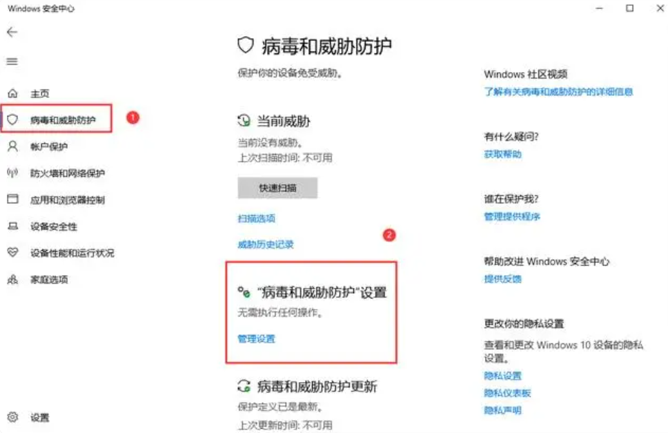This screenshot has height=433, width=668.
Task: Click the 提供反馈 link
Action: [503, 279]
